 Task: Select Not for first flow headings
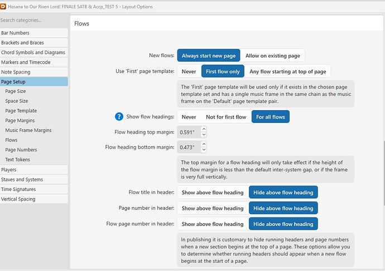click(x=226, y=117)
